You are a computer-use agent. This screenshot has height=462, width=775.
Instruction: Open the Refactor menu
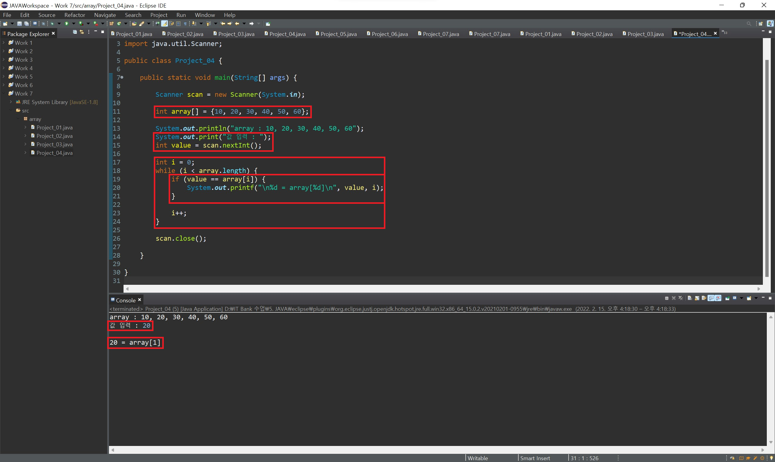click(x=74, y=15)
